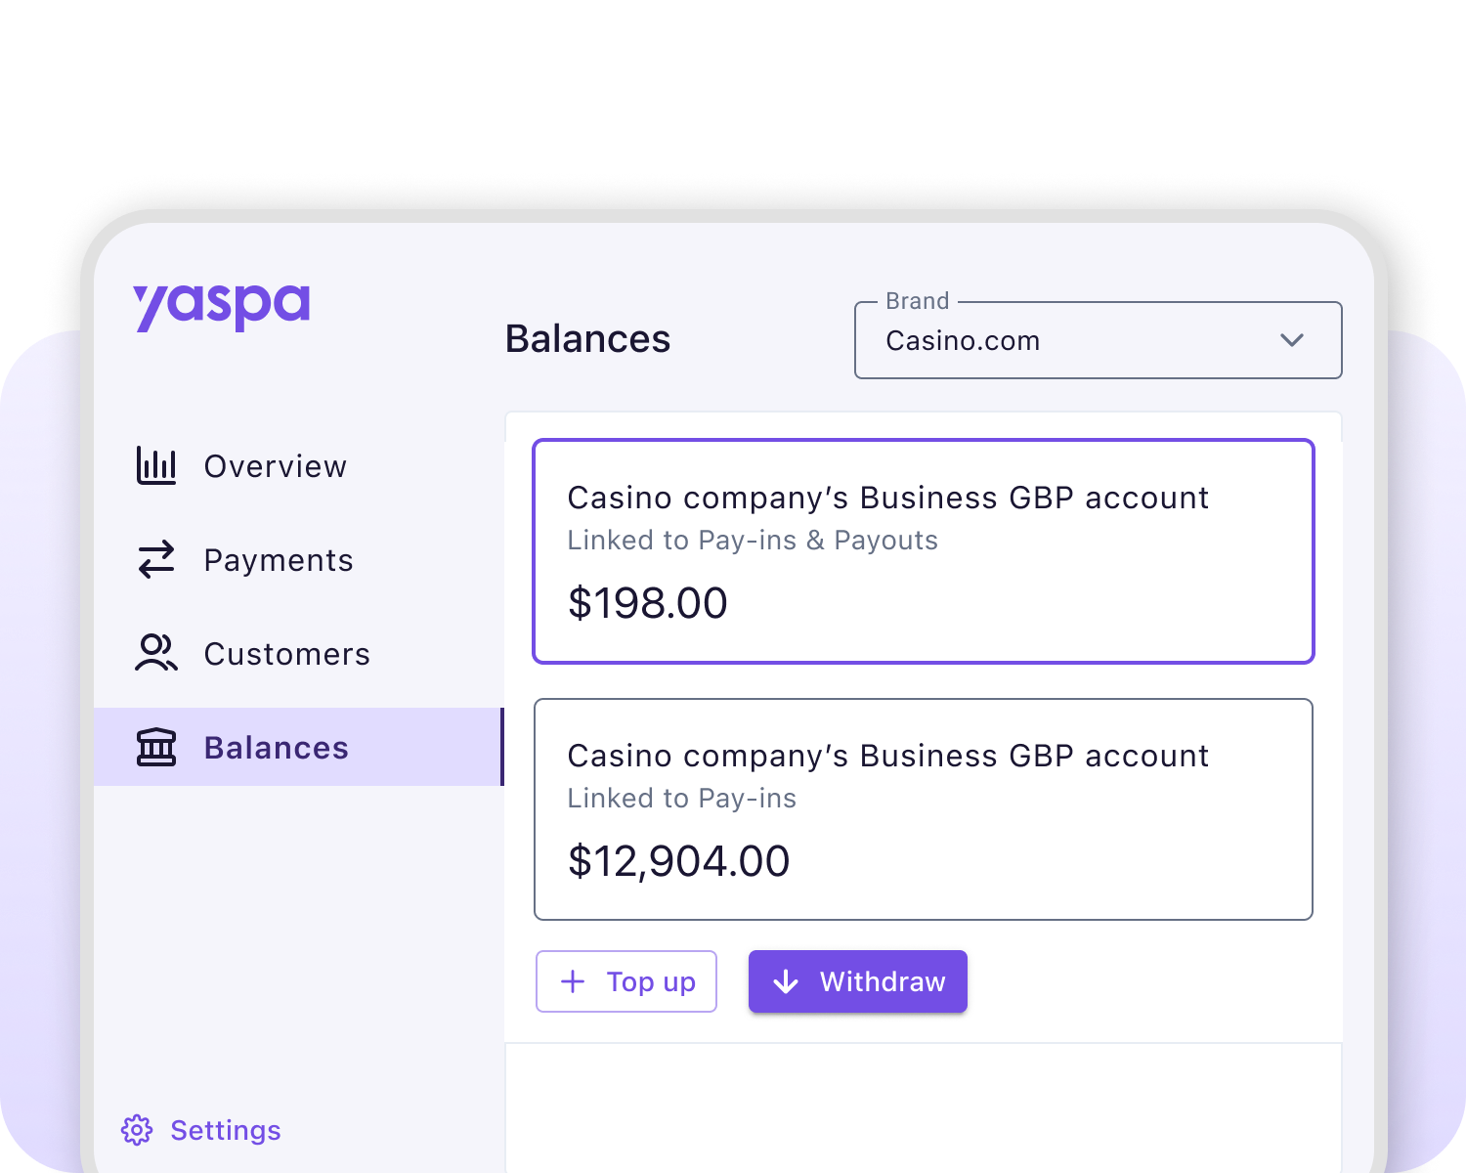
Task: Click the yaspa logo
Action: click(x=222, y=306)
